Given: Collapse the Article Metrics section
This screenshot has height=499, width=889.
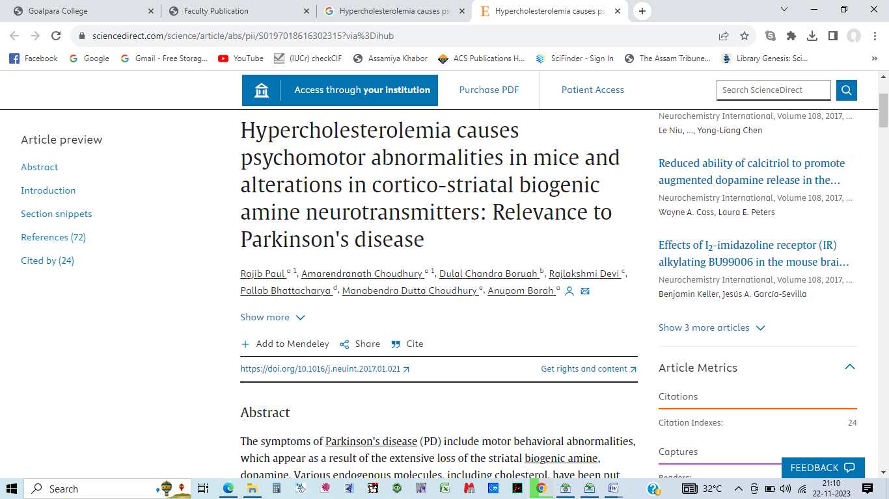Looking at the screenshot, I should click(x=849, y=367).
